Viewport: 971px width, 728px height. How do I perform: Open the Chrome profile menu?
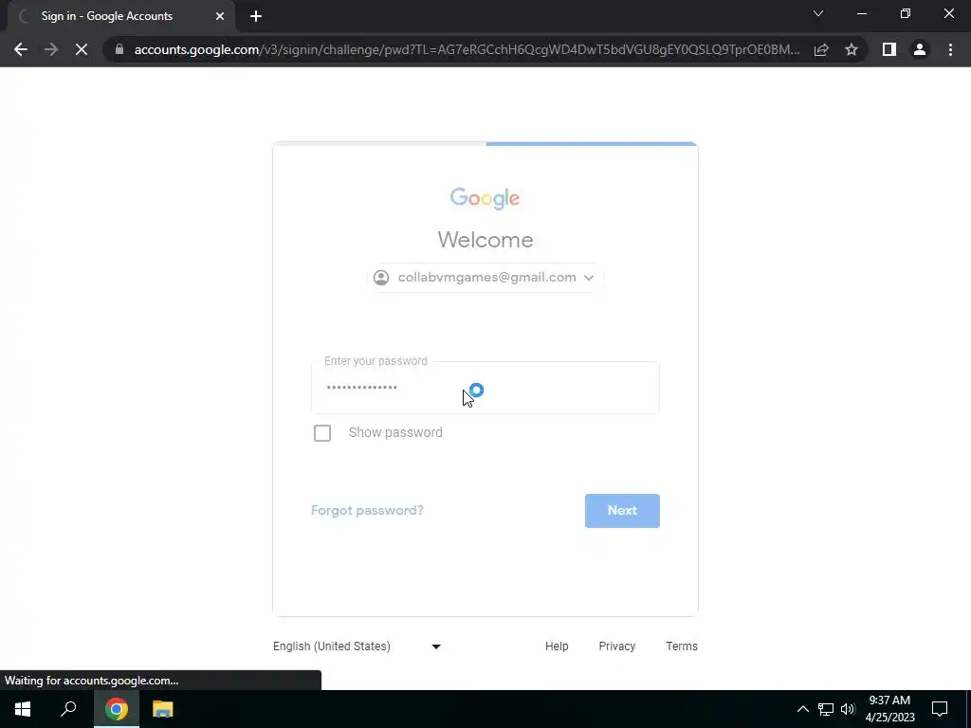click(x=920, y=49)
